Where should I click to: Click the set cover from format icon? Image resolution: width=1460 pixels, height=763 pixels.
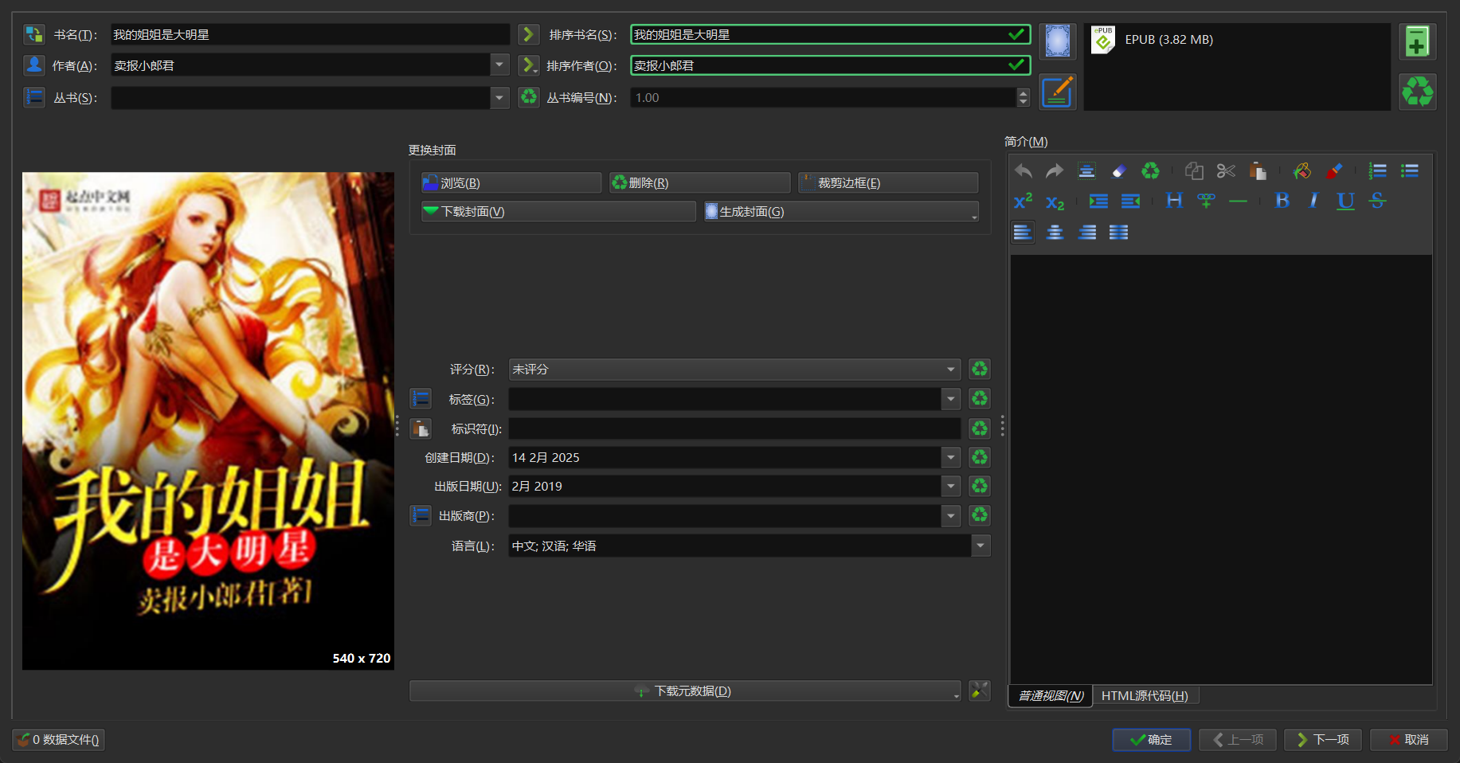point(1058,41)
